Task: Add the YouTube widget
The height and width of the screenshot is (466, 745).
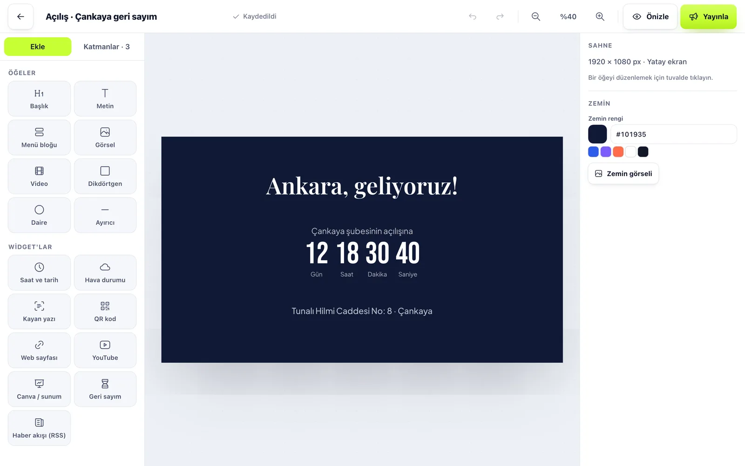Action: [x=105, y=350]
